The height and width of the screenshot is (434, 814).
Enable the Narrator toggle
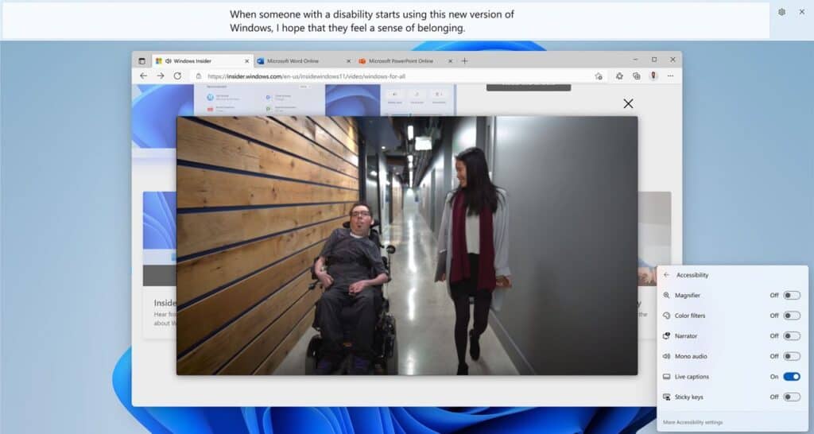coord(791,335)
